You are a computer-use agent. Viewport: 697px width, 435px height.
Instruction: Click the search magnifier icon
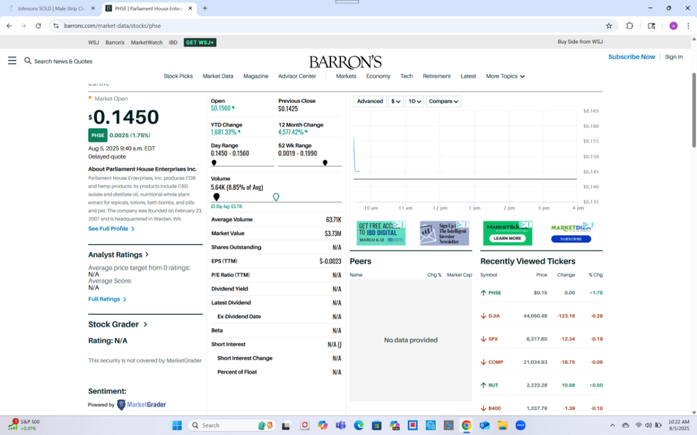(28, 61)
